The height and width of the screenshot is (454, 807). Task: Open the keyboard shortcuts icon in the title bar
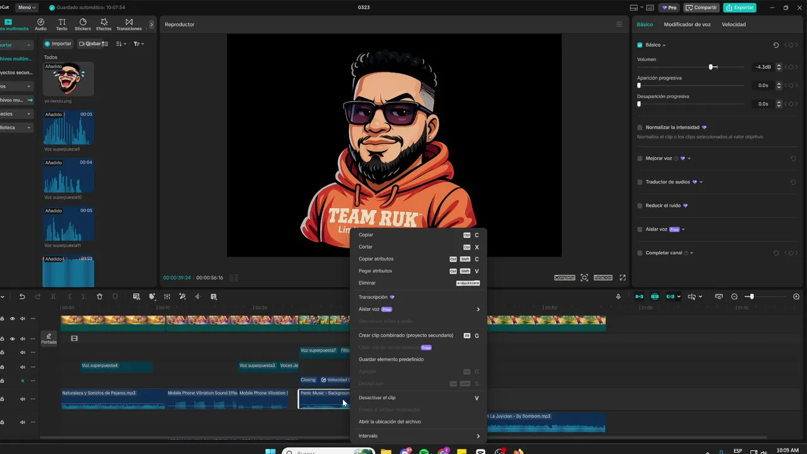click(x=650, y=8)
